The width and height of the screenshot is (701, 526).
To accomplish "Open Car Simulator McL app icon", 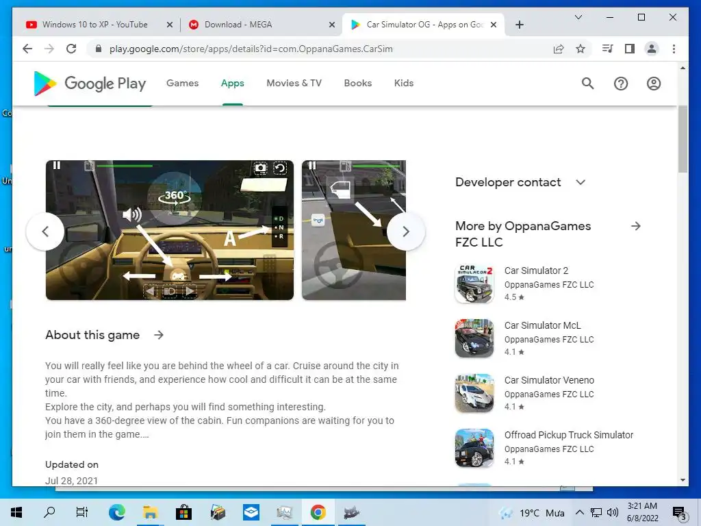I will tap(474, 338).
